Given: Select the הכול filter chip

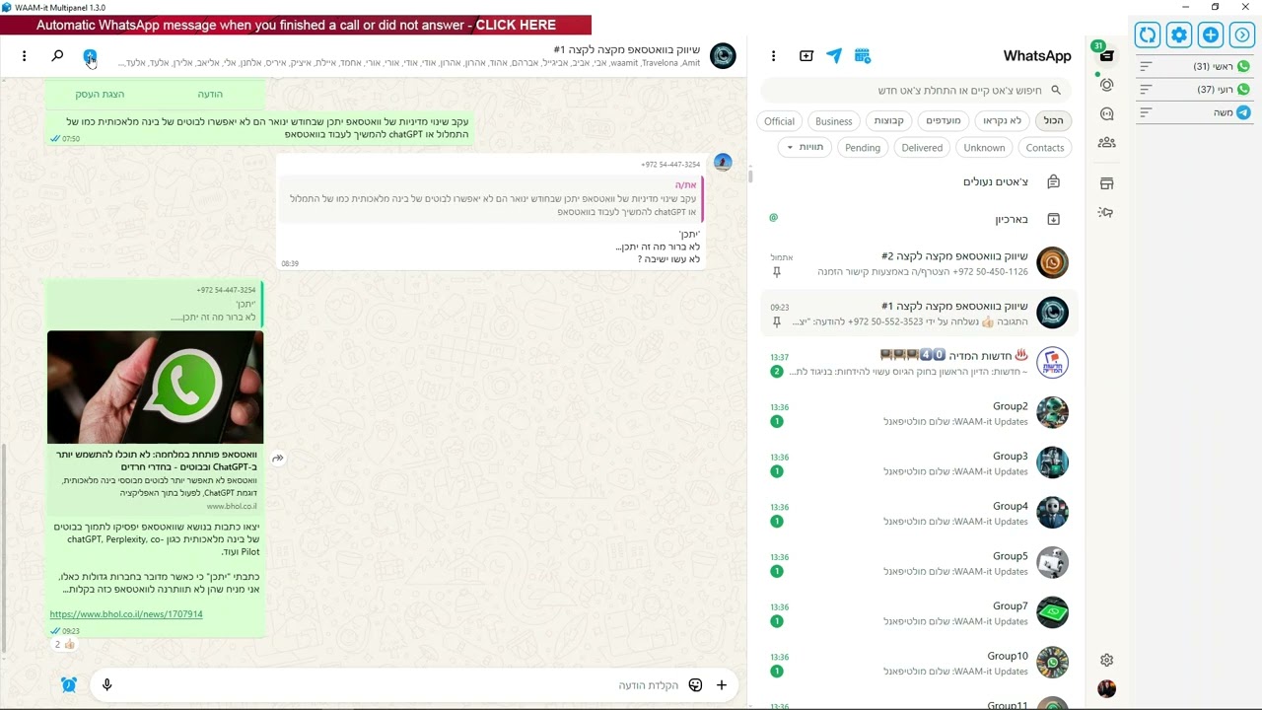Looking at the screenshot, I should tap(1054, 120).
